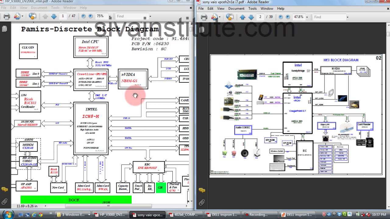Go to the previous page in the HP_V3000 window

point(45,16)
